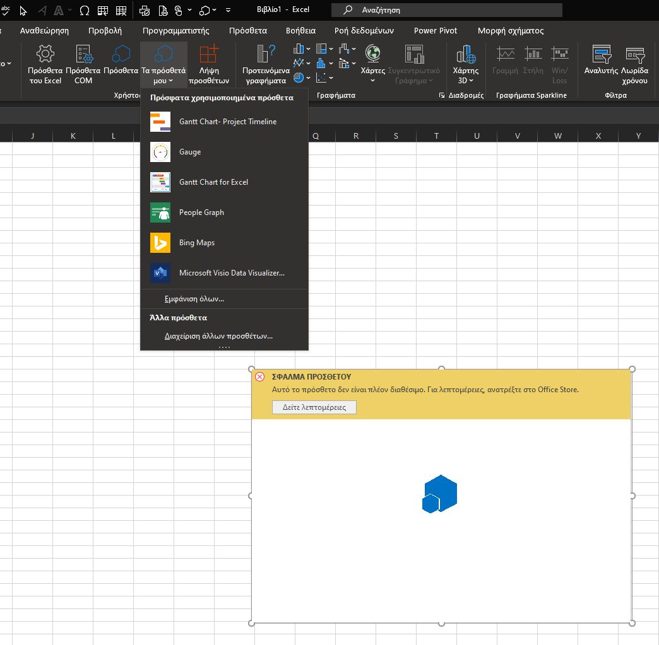Select the Gantt Chart for Excel add-in
Image resolution: width=659 pixels, height=645 pixels.
[x=225, y=182]
